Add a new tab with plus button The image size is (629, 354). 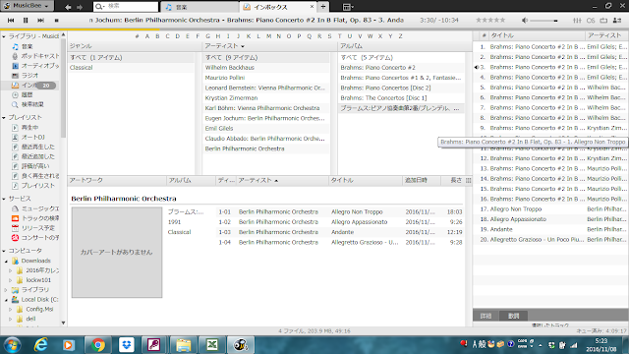(x=323, y=7)
